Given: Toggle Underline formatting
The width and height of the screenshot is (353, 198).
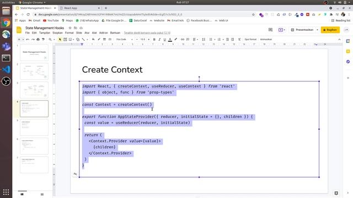Looking at the screenshot, I should pyautogui.click(x=164, y=40).
